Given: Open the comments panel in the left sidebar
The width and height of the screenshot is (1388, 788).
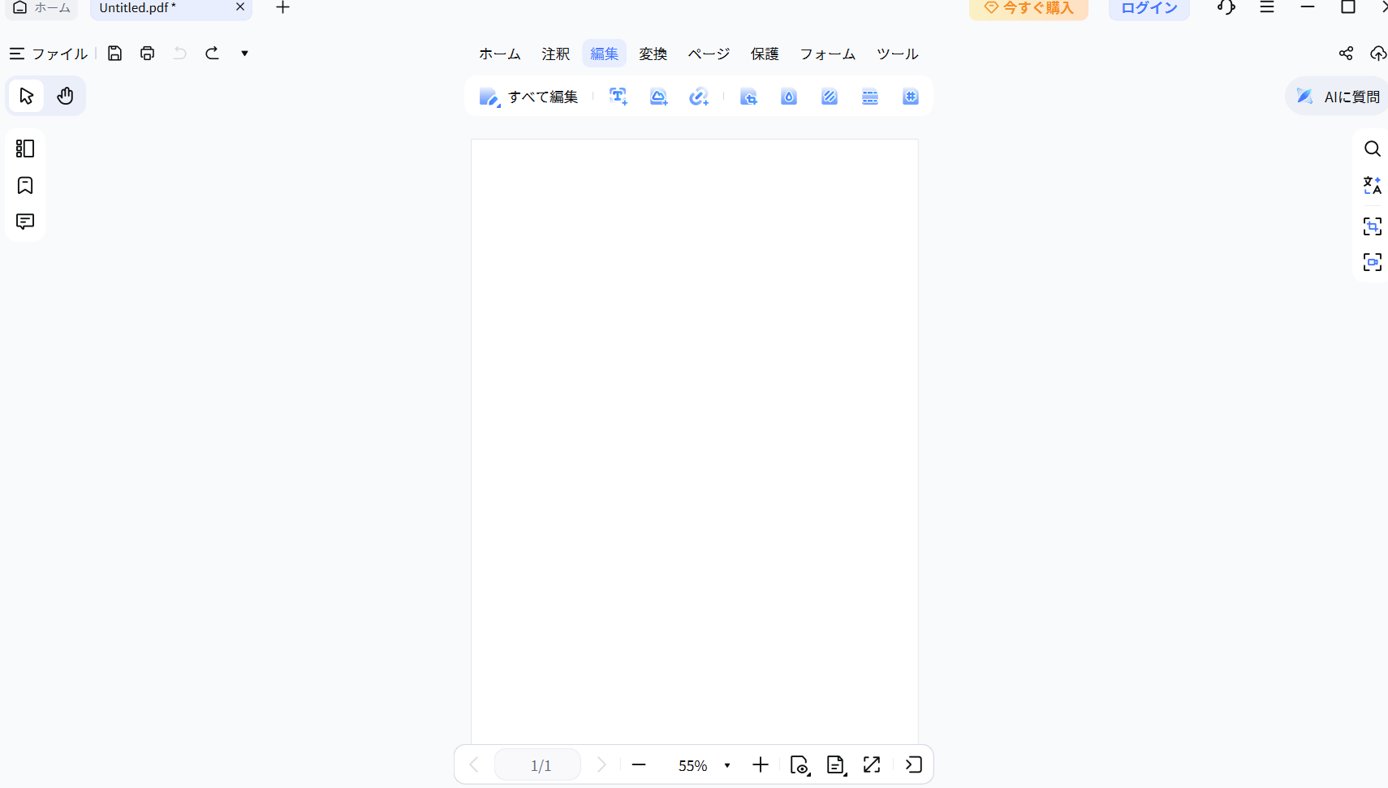Looking at the screenshot, I should pyautogui.click(x=25, y=221).
